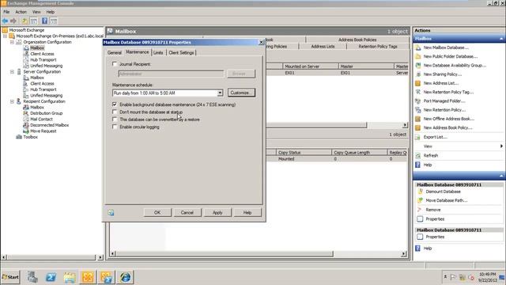Switch to the General tab
This screenshot has height=285, width=506.
tap(114, 53)
